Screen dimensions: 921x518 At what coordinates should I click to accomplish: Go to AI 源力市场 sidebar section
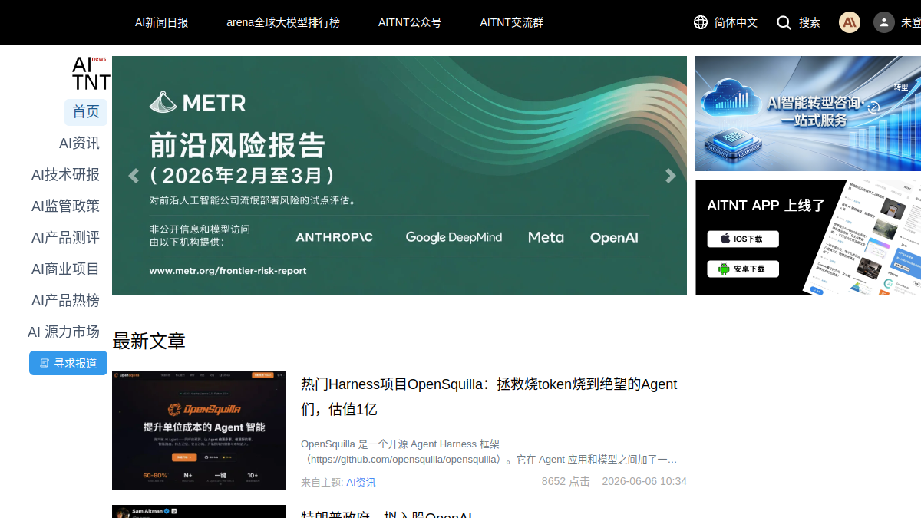coord(64,332)
